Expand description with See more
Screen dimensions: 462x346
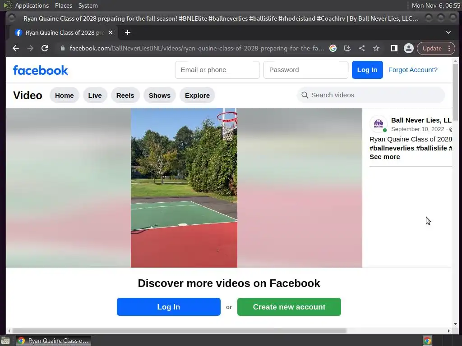384,157
